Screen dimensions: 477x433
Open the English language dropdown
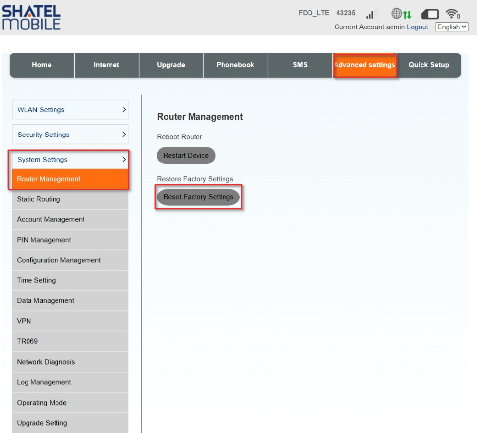451,27
